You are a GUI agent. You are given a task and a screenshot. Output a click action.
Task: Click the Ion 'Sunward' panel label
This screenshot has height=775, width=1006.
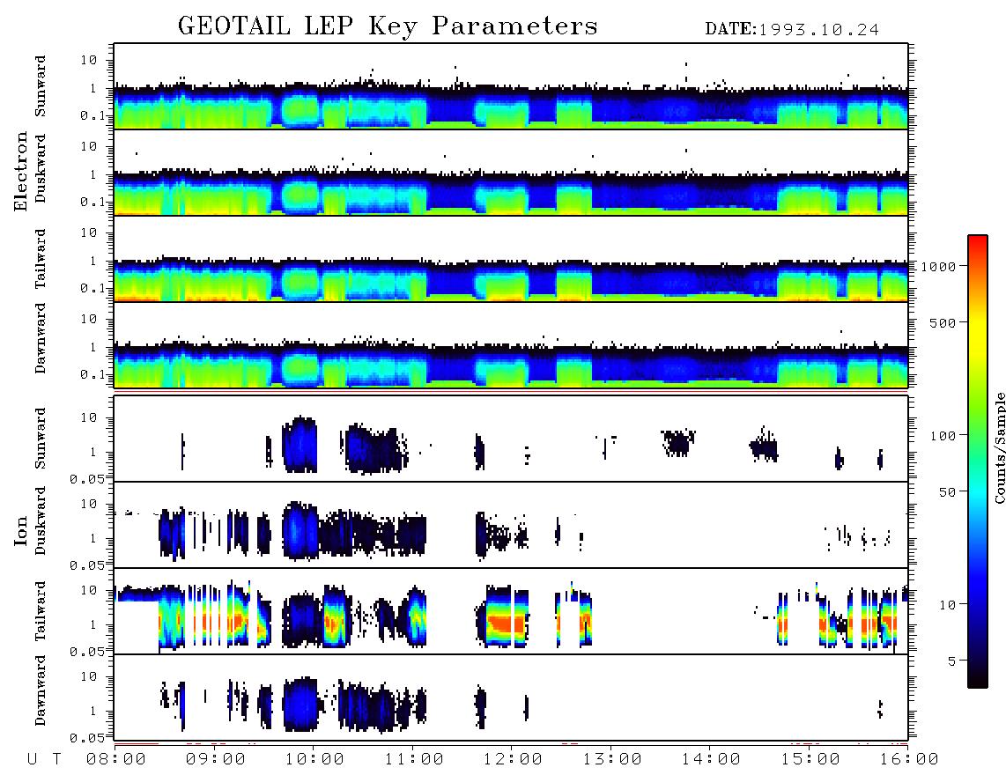click(x=41, y=439)
